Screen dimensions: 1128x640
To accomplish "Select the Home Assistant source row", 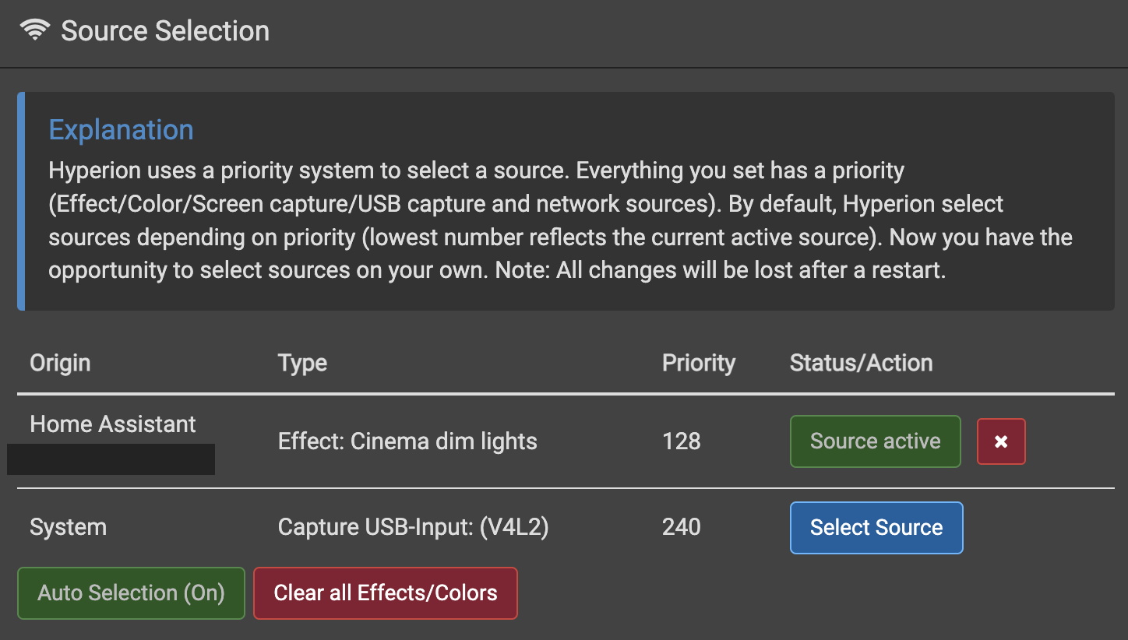I will (112, 424).
